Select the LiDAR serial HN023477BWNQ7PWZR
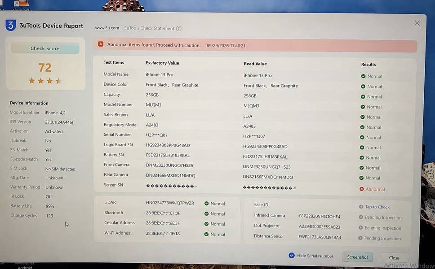 [x=170, y=203]
